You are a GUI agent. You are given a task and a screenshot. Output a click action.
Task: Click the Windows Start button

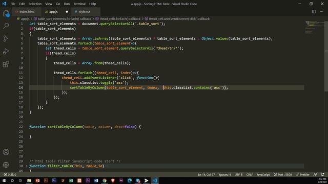[x=4, y=180]
